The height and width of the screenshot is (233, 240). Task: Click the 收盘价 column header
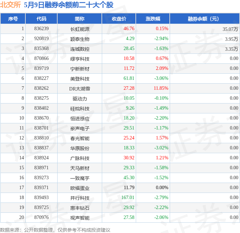[x=119, y=19]
